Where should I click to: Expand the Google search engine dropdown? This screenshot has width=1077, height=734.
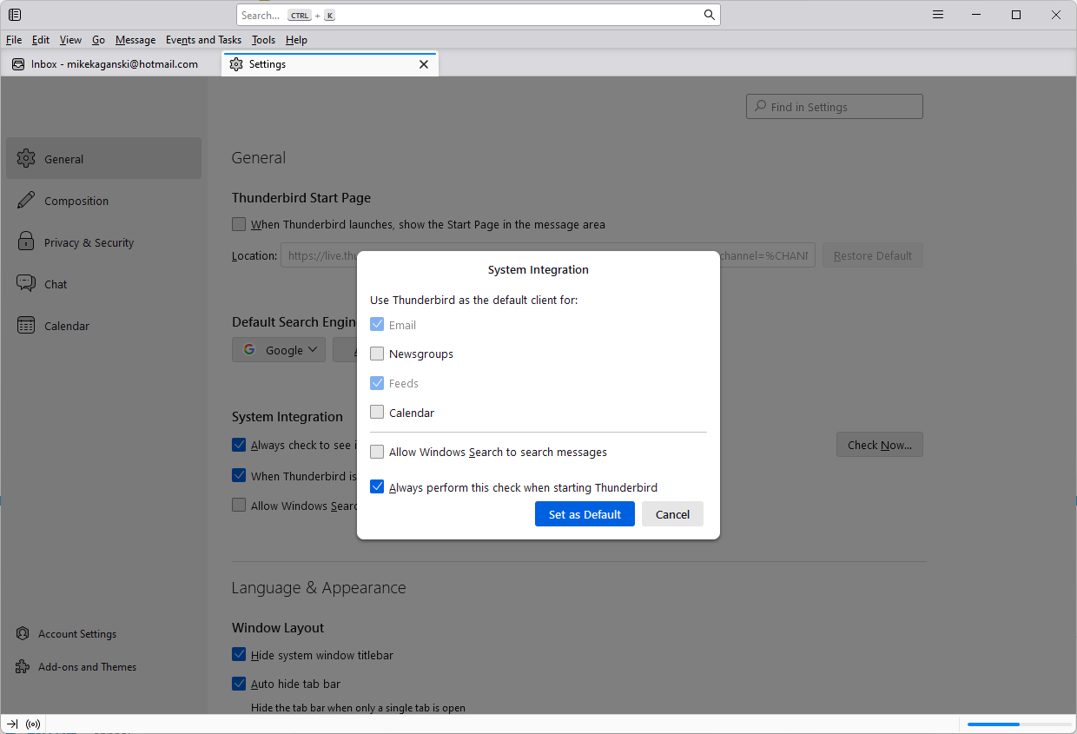pyautogui.click(x=279, y=350)
